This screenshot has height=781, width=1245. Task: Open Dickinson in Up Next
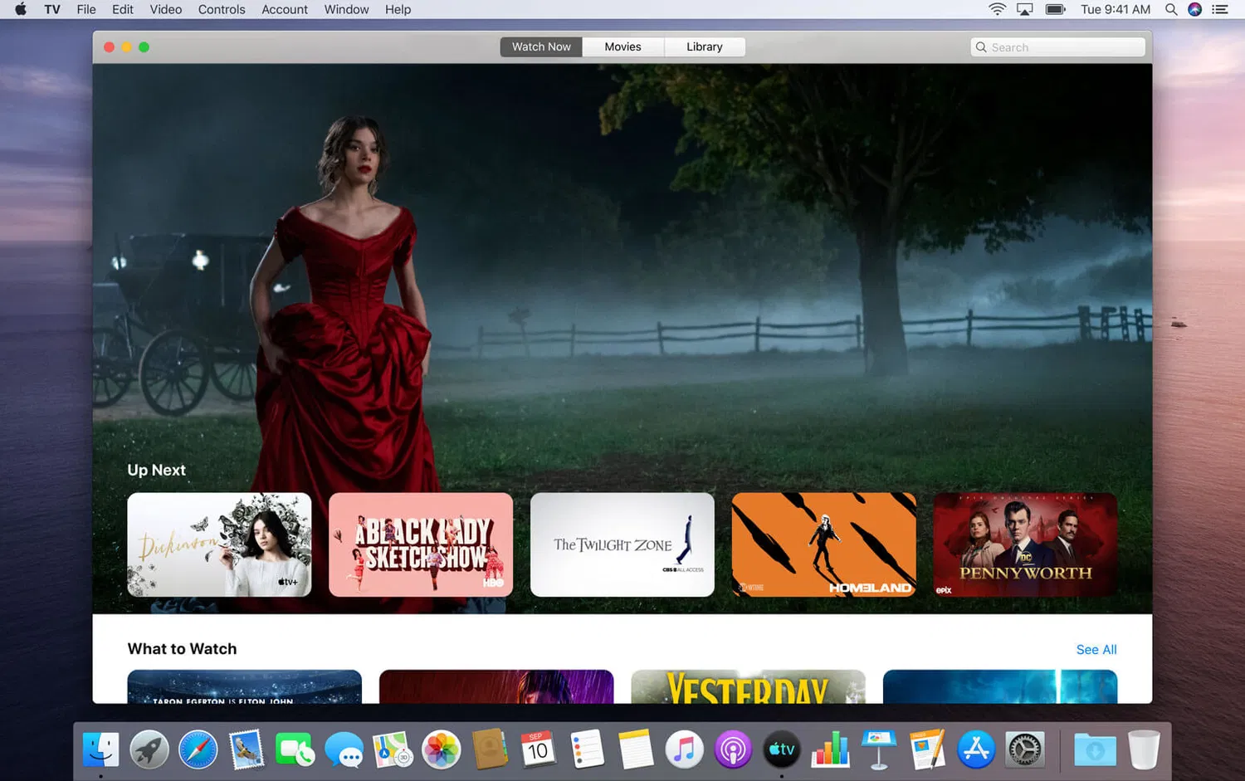point(219,544)
